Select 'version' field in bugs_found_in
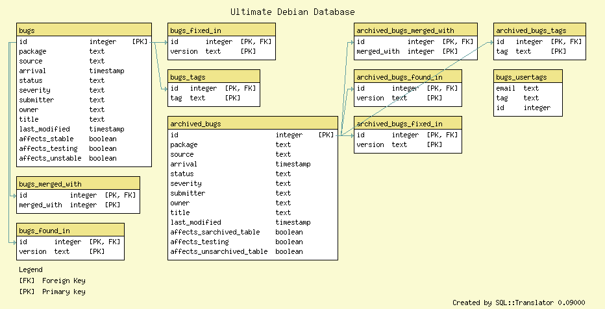 coord(33,251)
